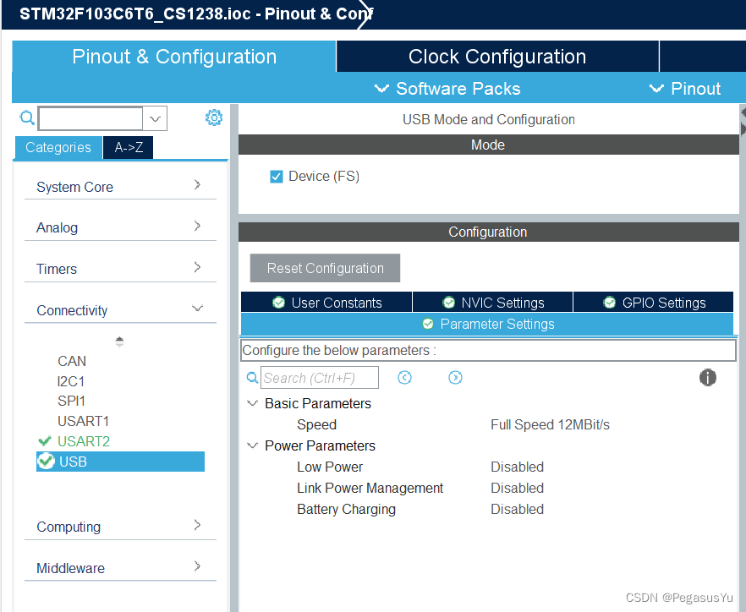Click the STM32F103C6T6_CS1238.ioc breadcrumb title
The width and height of the screenshot is (746, 612).
point(134,14)
